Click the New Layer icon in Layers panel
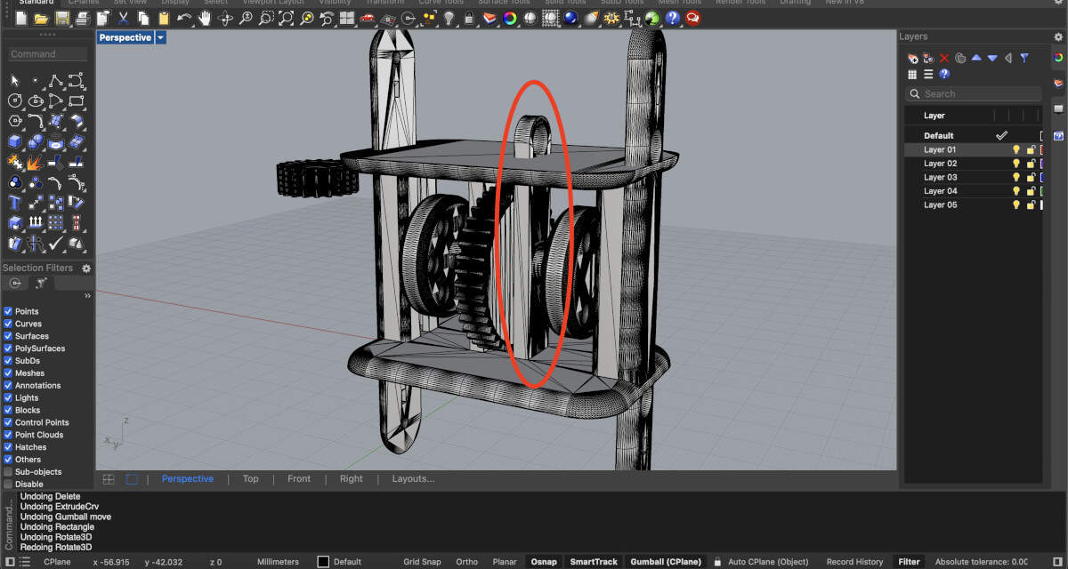Viewport: 1068px width, 569px height. tap(912, 58)
